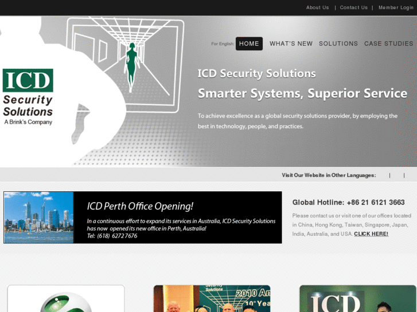
Task: Open the CASE STUDIES menu item
Action: pyautogui.click(x=388, y=44)
